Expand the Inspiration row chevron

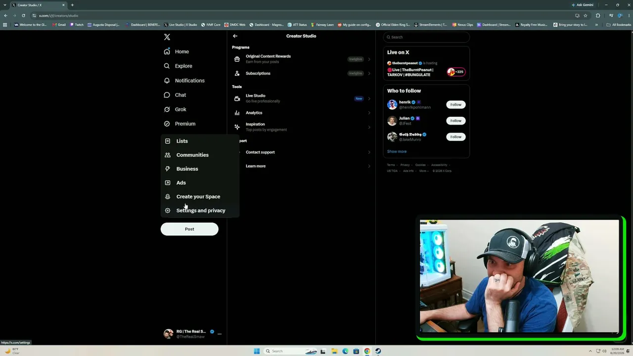(x=369, y=127)
